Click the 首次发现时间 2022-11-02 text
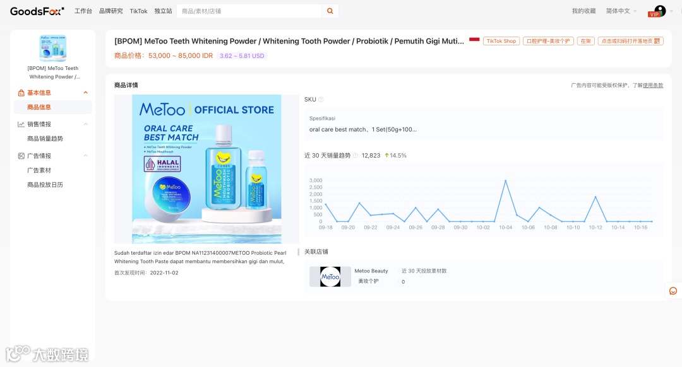The height and width of the screenshot is (367, 682). click(146, 273)
